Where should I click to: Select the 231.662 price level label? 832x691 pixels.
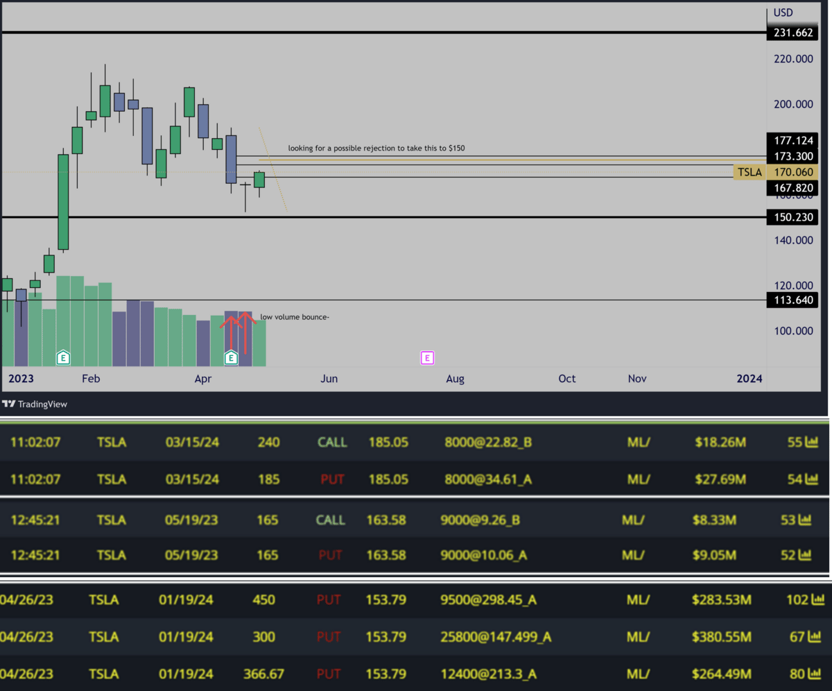click(792, 33)
